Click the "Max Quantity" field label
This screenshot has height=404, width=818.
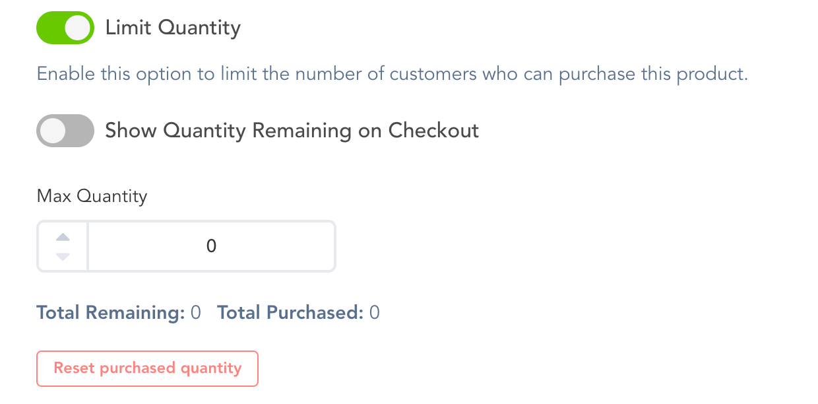tap(92, 196)
